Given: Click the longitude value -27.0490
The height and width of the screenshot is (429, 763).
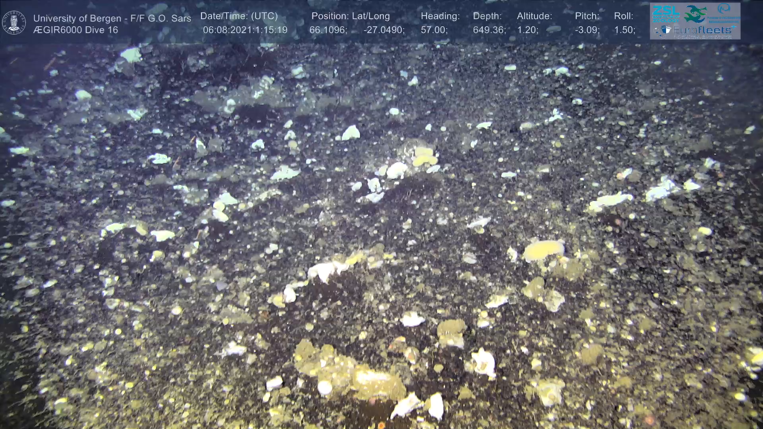Looking at the screenshot, I should pos(383,30).
